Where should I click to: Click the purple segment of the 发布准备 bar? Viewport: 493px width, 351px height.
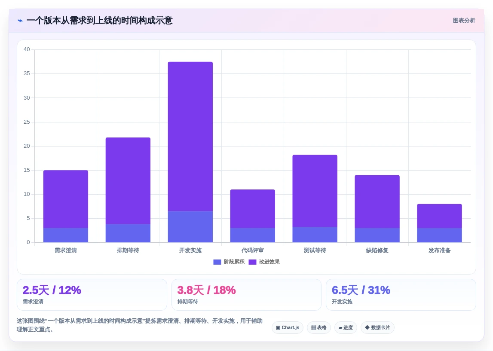point(439,216)
